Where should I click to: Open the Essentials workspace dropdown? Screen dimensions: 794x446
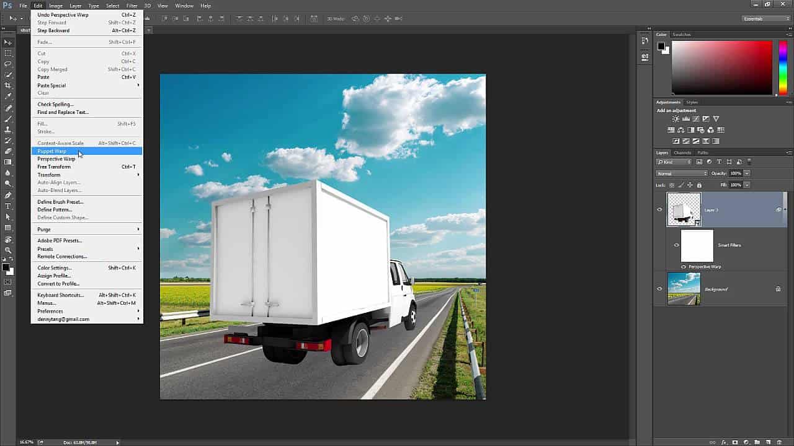pyautogui.click(x=766, y=19)
